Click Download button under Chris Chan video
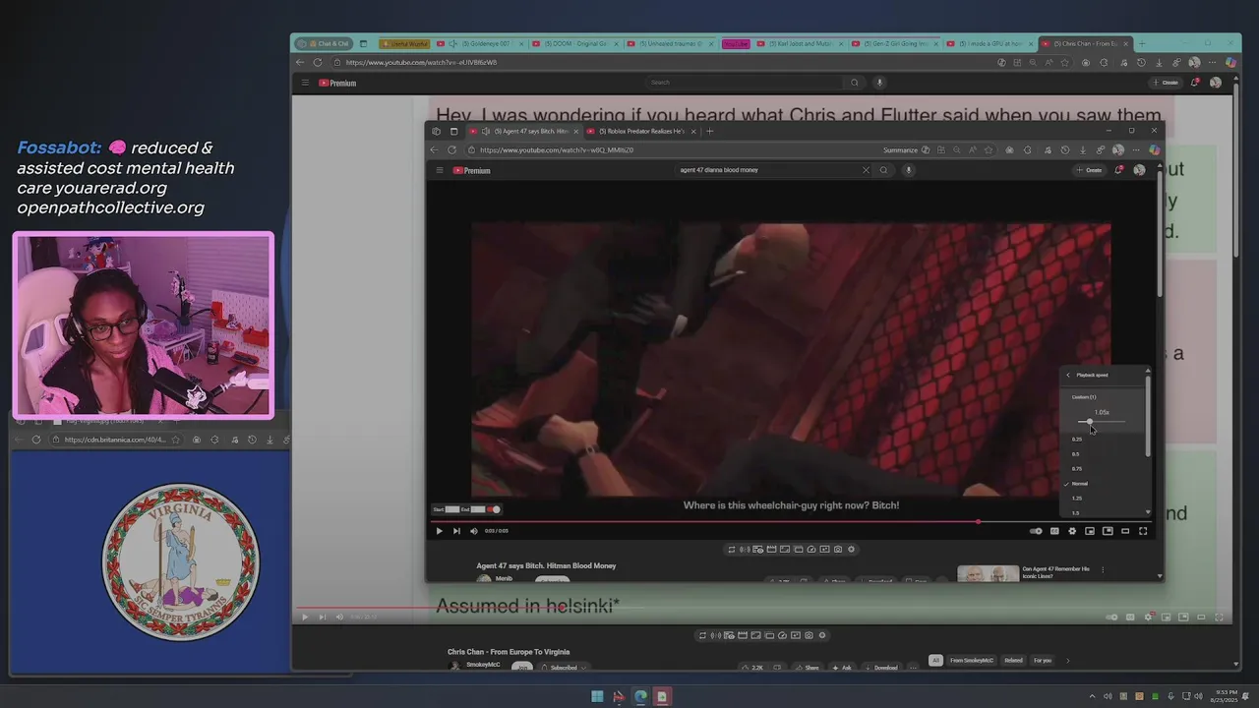 [880, 668]
